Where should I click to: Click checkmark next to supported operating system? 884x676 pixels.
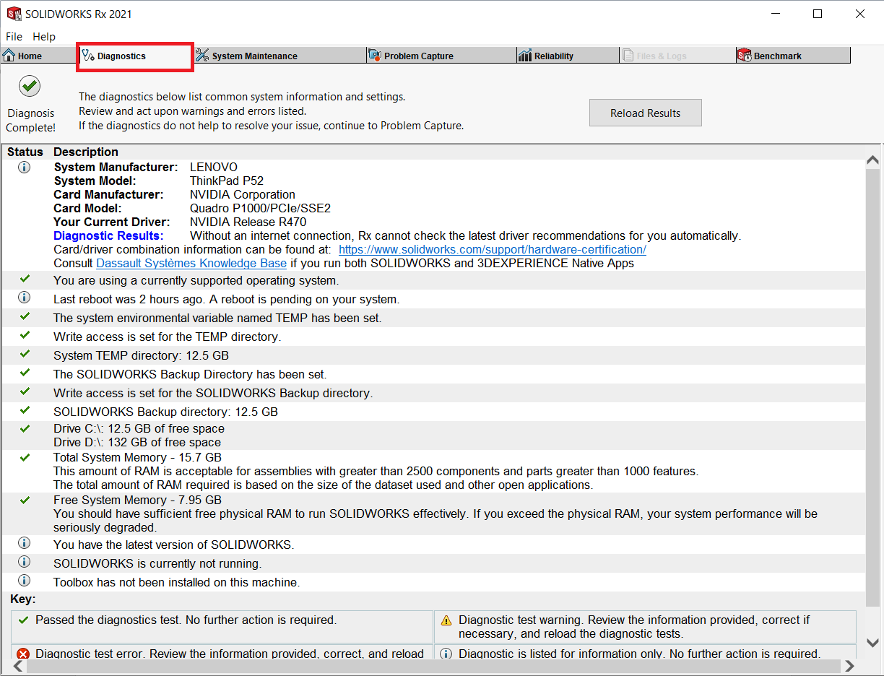pyautogui.click(x=25, y=279)
